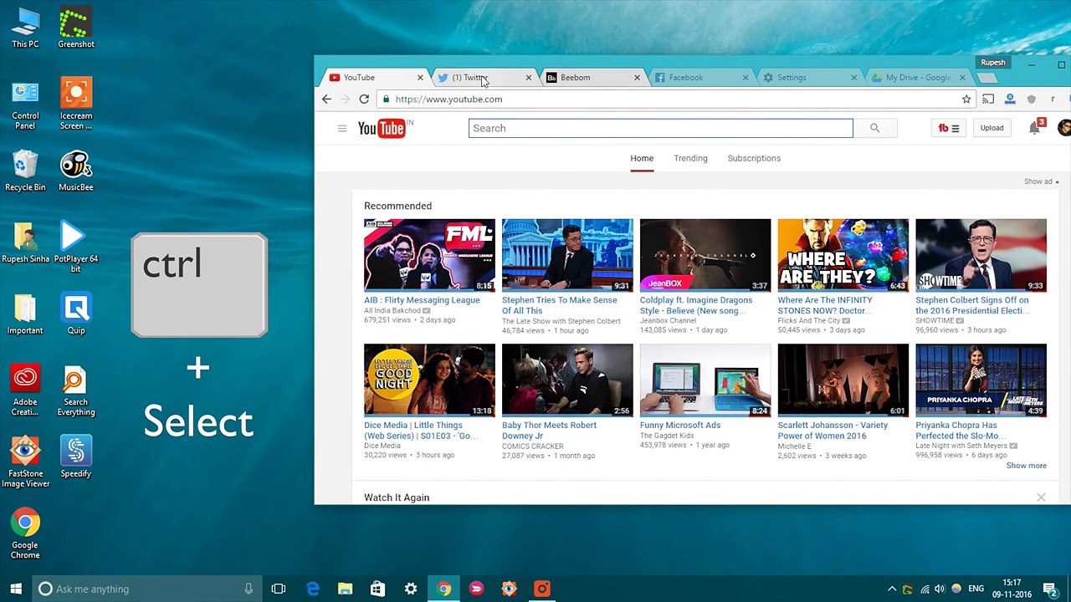This screenshot has height=602, width=1071.
Task: Open the Where Are The Infinity Stones thumbnail
Action: point(843,255)
